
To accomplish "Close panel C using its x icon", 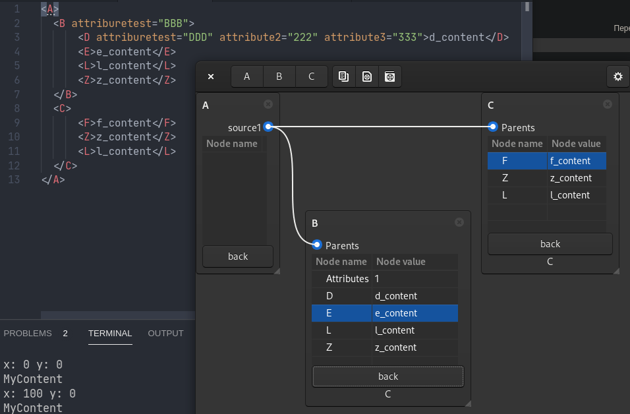I will click(607, 104).
